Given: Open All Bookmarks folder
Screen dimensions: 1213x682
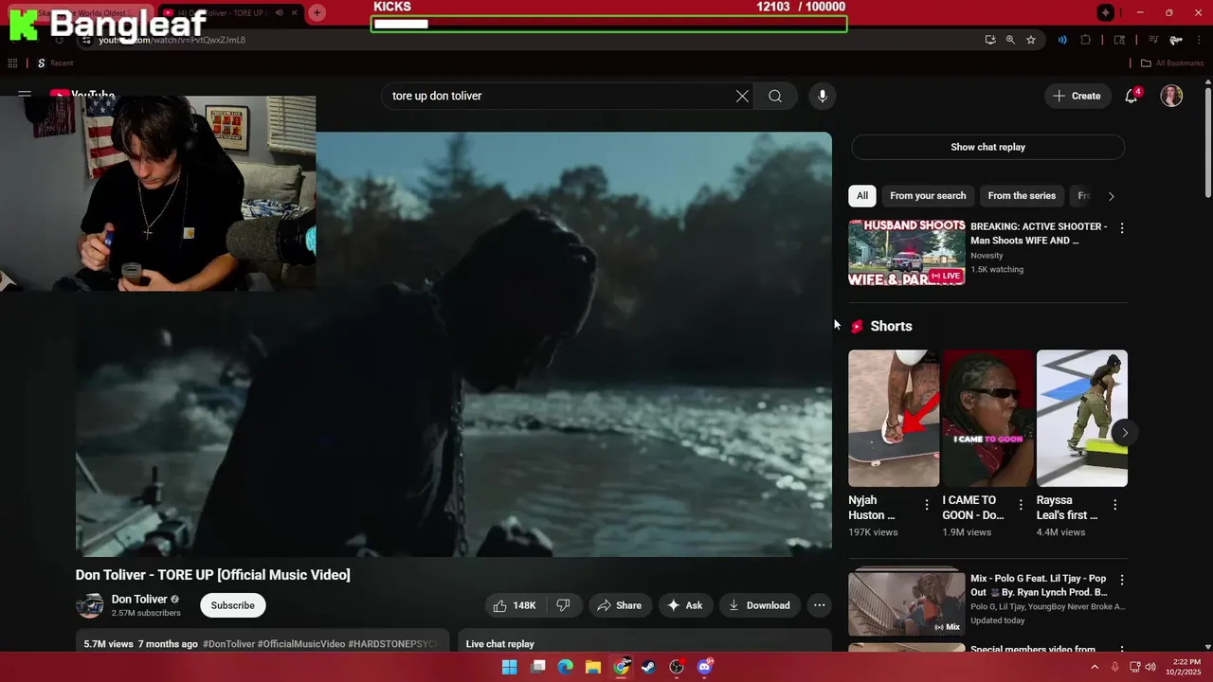Looking at the screenshot, I should coord(1172,63).
